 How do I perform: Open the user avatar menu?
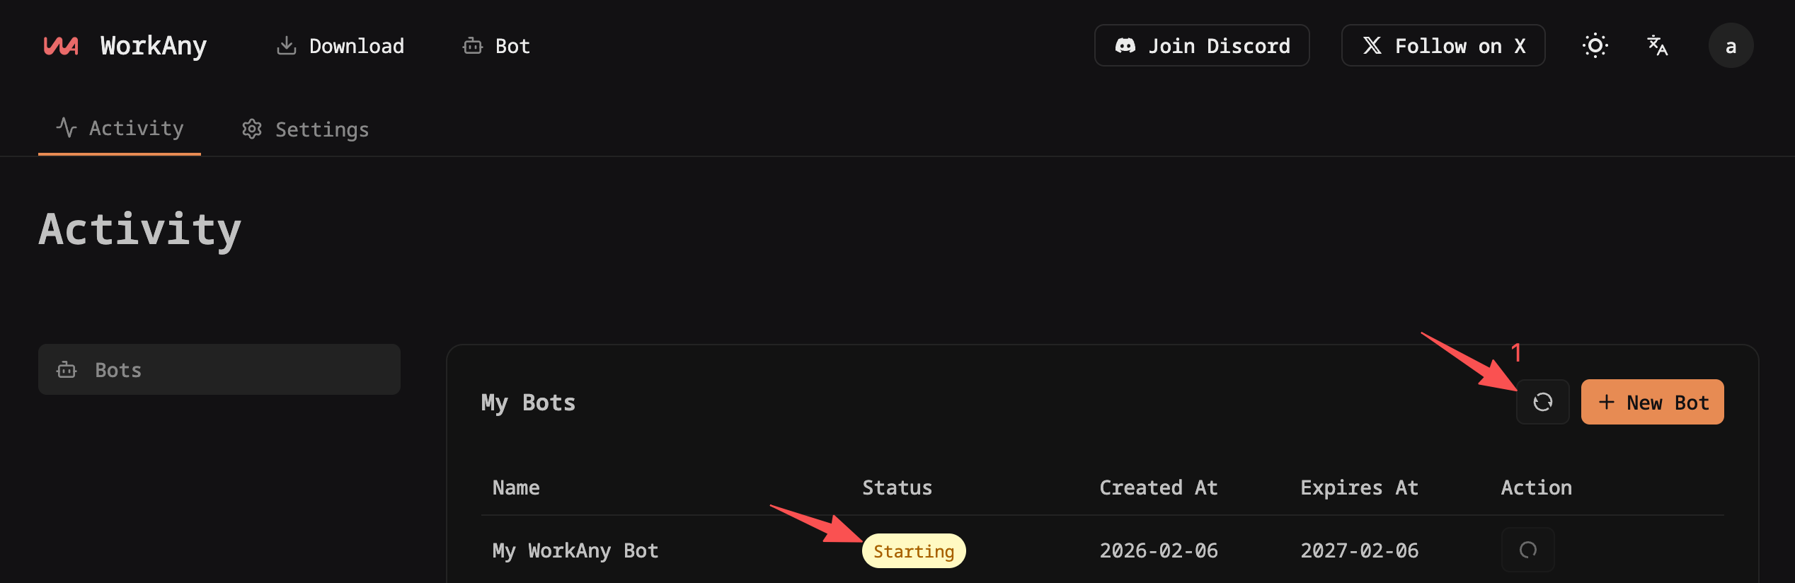pyautogui.click(x=1730, y=46)
